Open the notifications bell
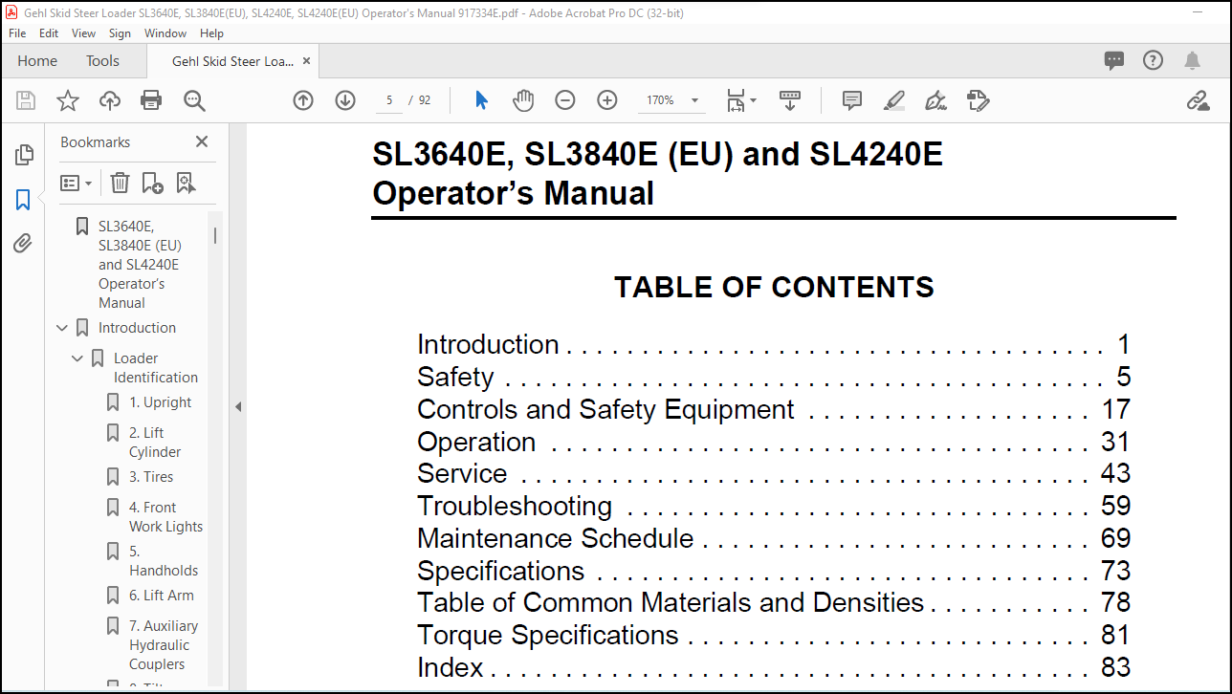 pyautogui.click(x=1192, y=60)
